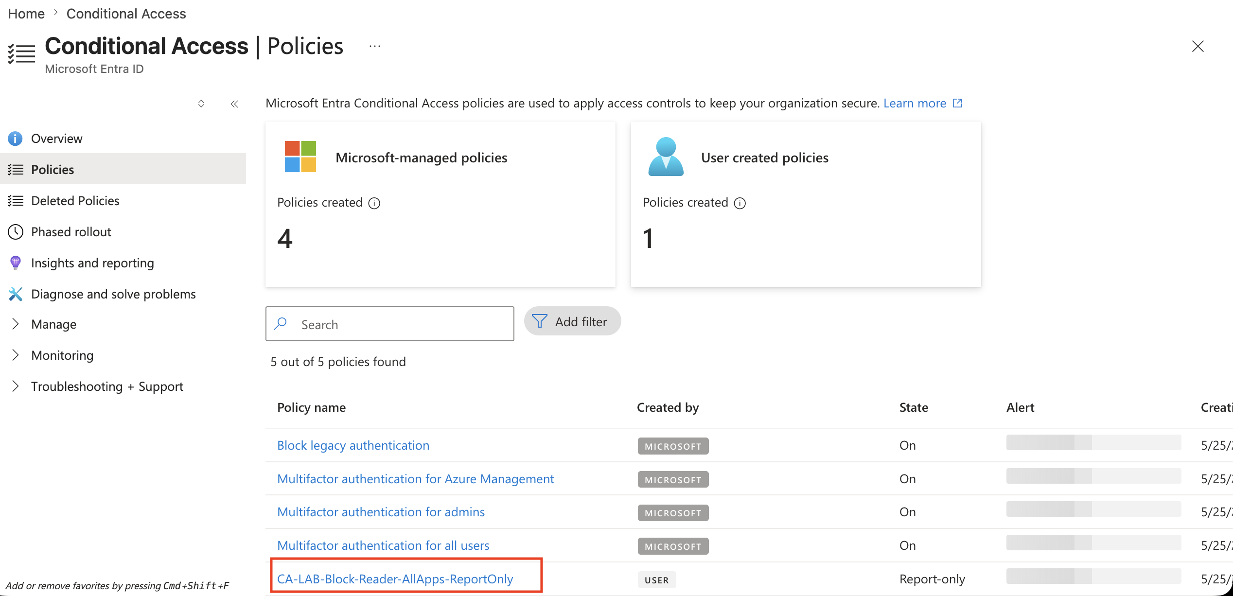
Task: Navigate to Home breadcrumb
Action: click(26, 14)
